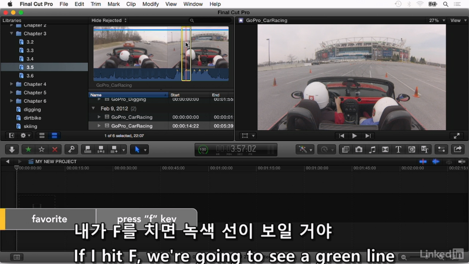Go back in timeline history arrow
The height and width of the screenshot is (264, 469).
coord(7,161)
